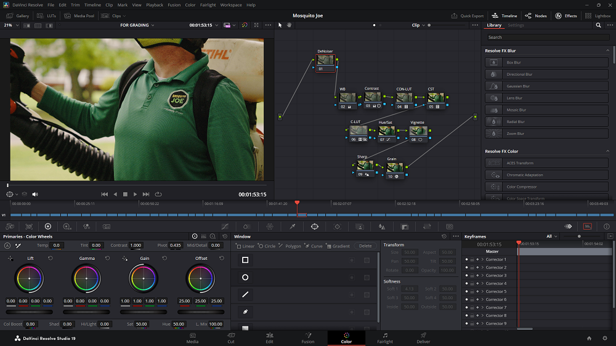The image size is (616, 346).
Task: Open the viewer zoom percentage dropdown
Action: pos(11,25)
